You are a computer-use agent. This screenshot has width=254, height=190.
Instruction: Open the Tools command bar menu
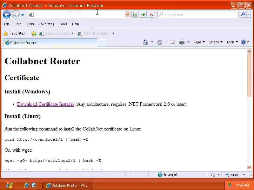pos(232,42)
